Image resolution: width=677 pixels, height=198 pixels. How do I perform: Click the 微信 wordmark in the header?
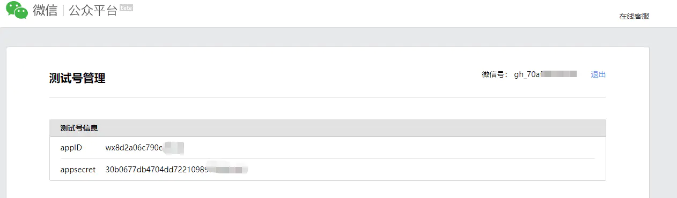tap(45, 10)
